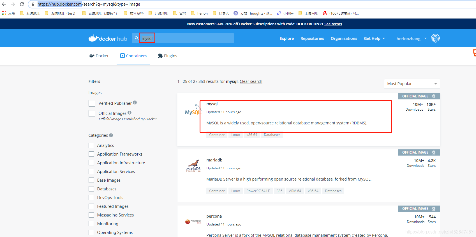Click the Categories info icon
This screenshot has height=237, width=476.
point(111,135)
